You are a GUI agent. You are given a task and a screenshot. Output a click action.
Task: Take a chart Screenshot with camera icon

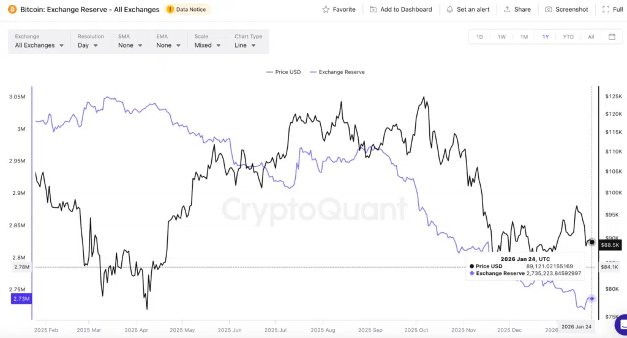[x=549, y=9]
